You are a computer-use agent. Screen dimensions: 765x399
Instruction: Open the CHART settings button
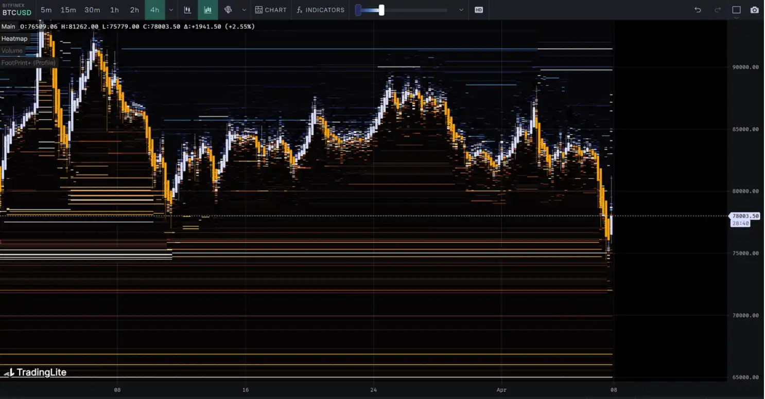(x=271, y=10)
